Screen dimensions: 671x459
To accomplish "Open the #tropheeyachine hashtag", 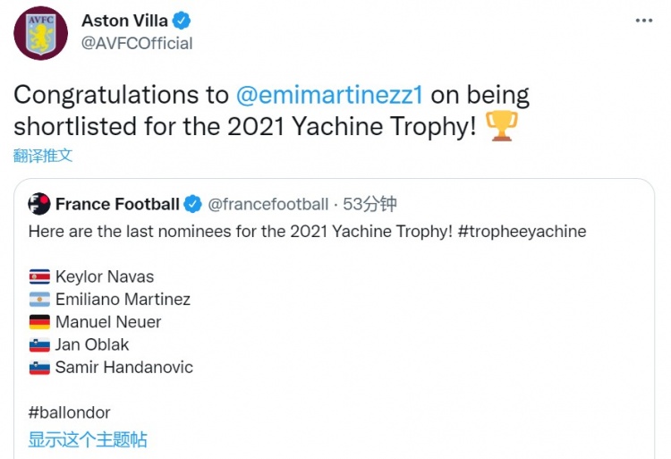I will point(522,232).
